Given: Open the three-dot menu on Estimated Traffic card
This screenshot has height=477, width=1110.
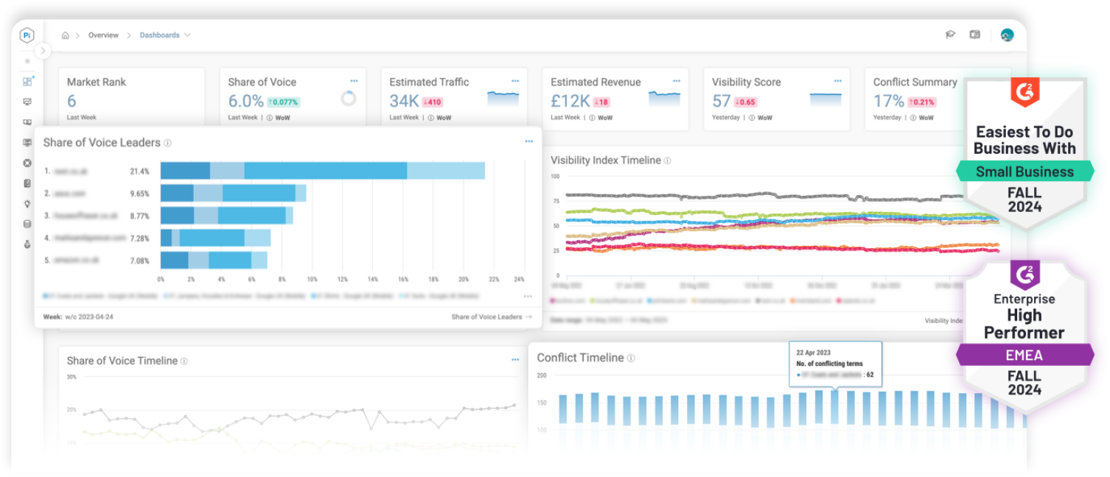Looking at the screenshot, I should (x=515, y=81).
